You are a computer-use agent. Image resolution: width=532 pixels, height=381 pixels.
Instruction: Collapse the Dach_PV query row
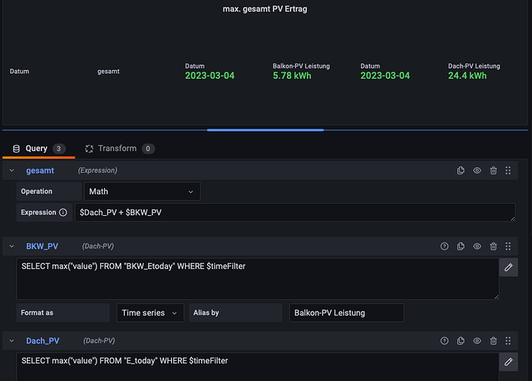[12, 341]
